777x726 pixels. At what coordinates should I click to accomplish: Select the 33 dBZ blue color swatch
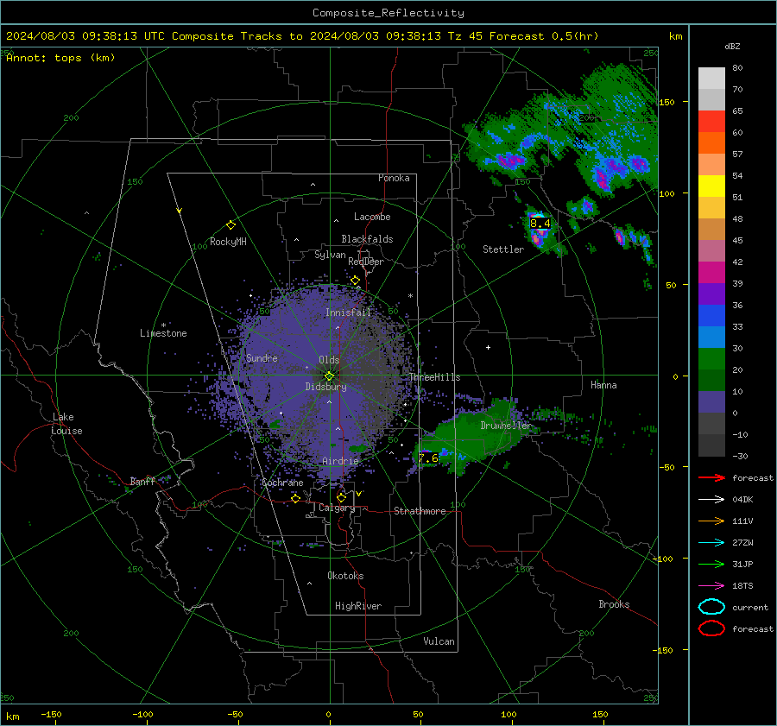711,315
